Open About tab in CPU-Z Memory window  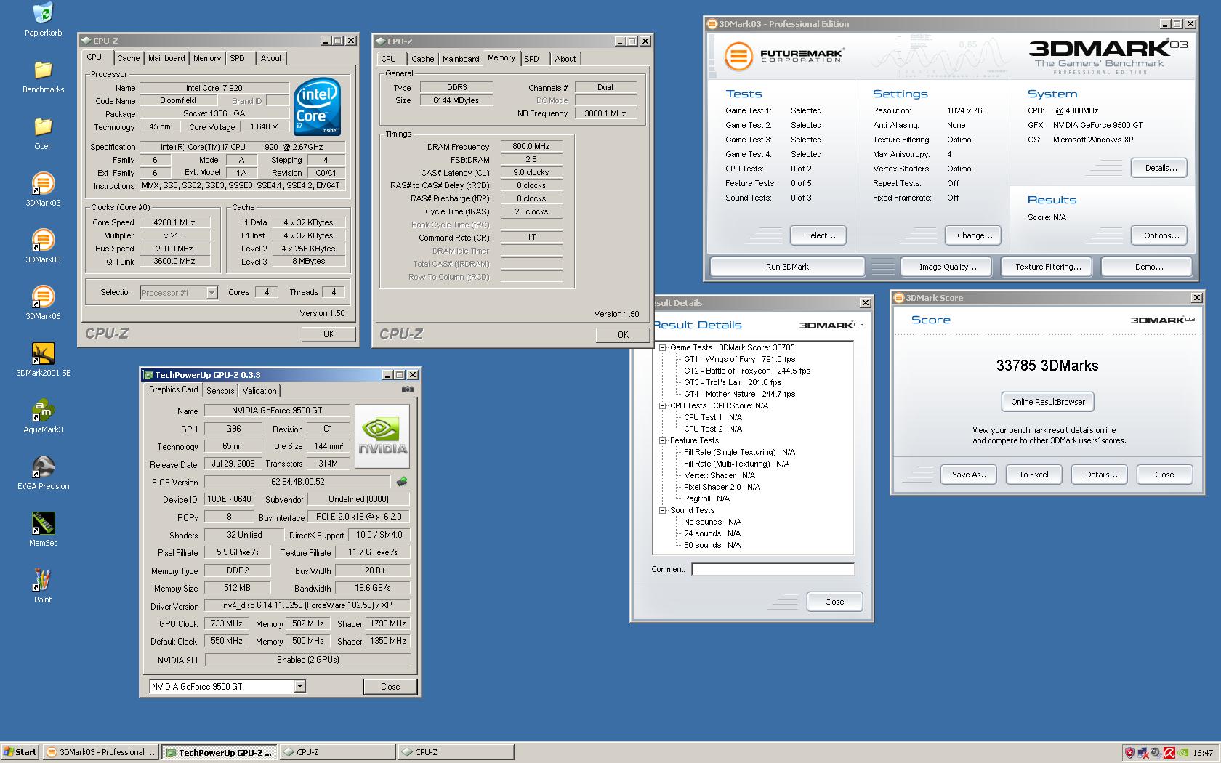(x=565, y=59)
